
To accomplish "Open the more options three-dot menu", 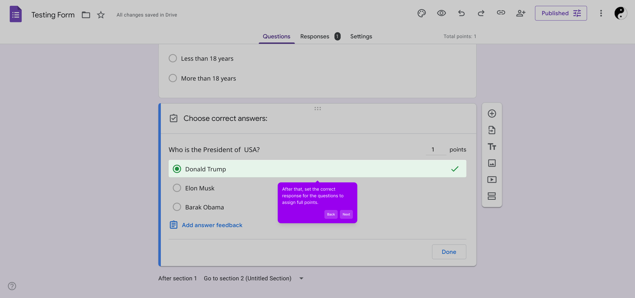I will click(x=601, y=13).
